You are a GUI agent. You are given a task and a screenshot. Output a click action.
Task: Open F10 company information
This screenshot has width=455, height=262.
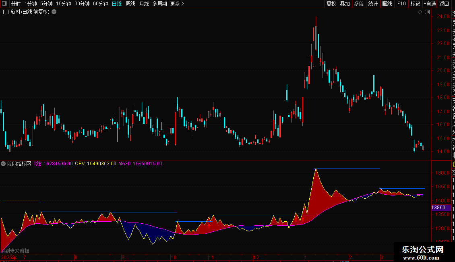[401, 4]
